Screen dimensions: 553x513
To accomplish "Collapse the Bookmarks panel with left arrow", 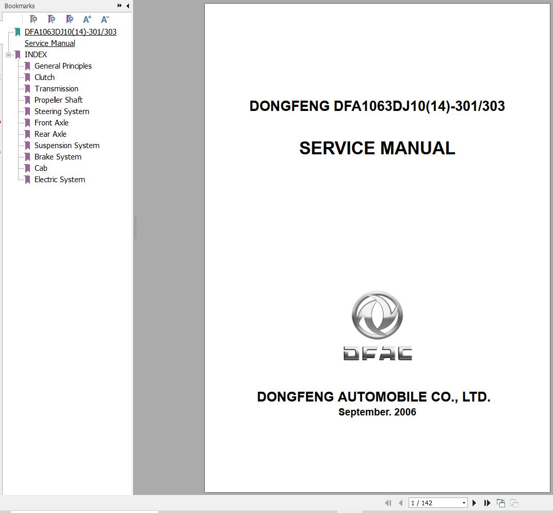I will 127,6.
